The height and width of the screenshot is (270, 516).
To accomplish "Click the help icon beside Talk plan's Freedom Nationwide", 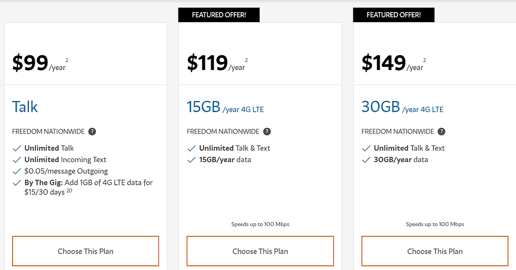I will pyautogui.click(x=92, y=132).
